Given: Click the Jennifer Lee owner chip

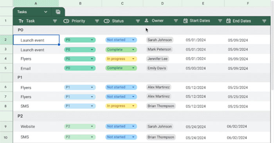Looking at the screenshot, I should tap(157, 59).
